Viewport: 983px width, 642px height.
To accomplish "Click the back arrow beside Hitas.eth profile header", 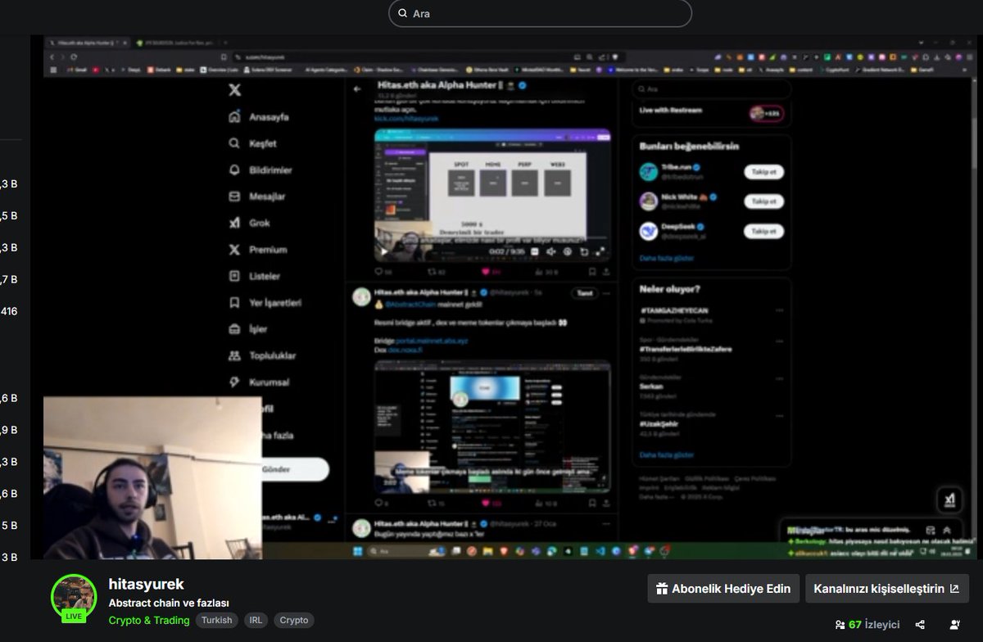I will (357, 88).
